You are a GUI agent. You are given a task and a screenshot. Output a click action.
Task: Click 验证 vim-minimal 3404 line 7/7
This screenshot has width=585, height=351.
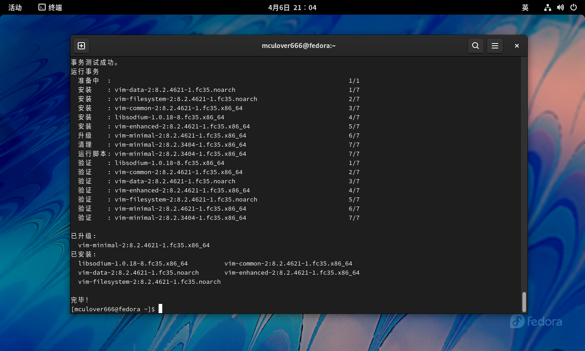pyautogui.click(x=219, y=218)
